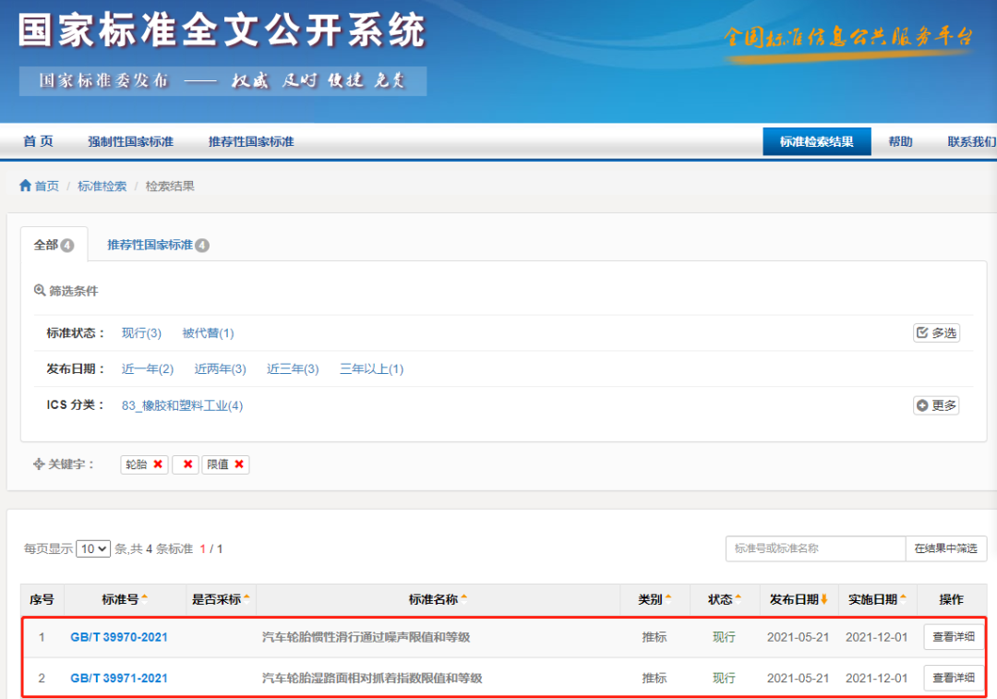This screenshot has width=997, height=699.
Task: Click the 关键字 move icon
Action: 39,464
